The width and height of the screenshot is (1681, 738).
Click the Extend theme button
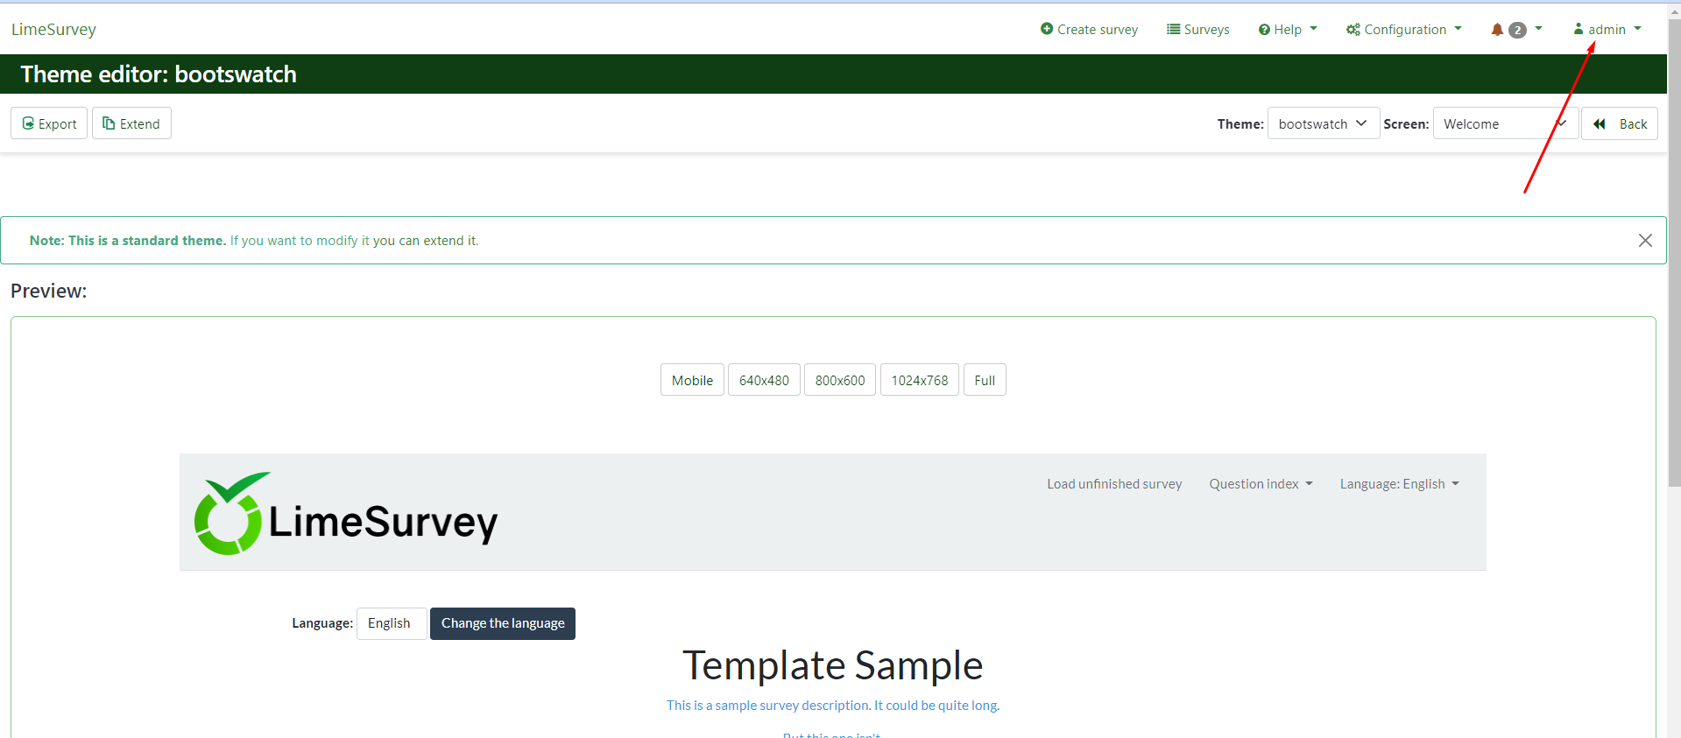pyautogui.click(x=131, y=123)
